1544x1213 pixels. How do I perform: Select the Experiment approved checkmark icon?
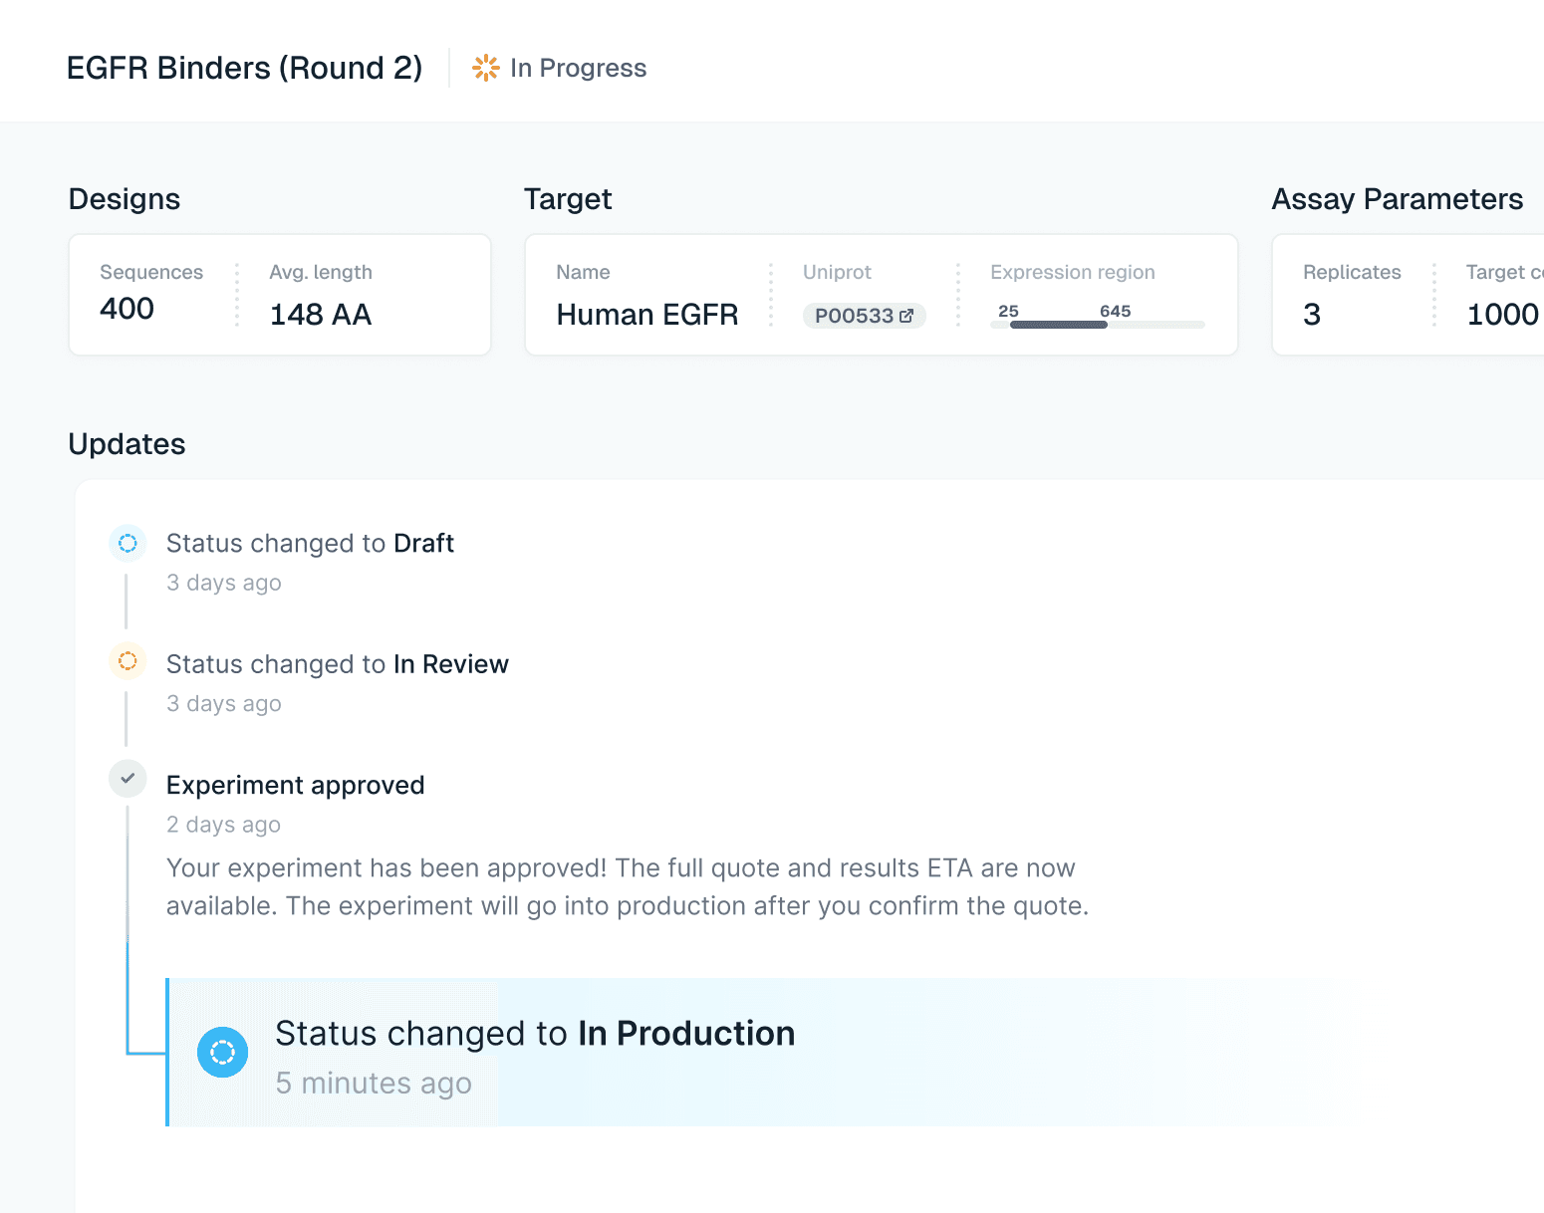127,779
